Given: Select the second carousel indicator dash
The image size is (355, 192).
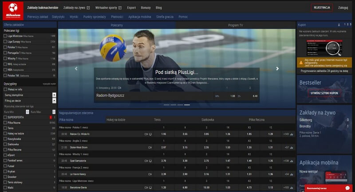Looking at the screenshot, I should [173, 105].
